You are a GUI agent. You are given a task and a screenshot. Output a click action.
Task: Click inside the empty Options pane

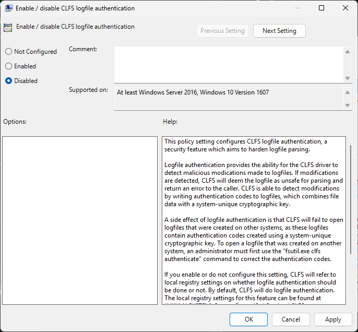pos(79,220)
